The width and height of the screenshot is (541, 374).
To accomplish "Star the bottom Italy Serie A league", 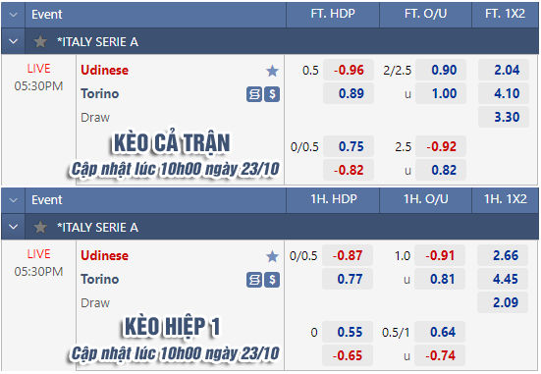I will tap(40, 228).
